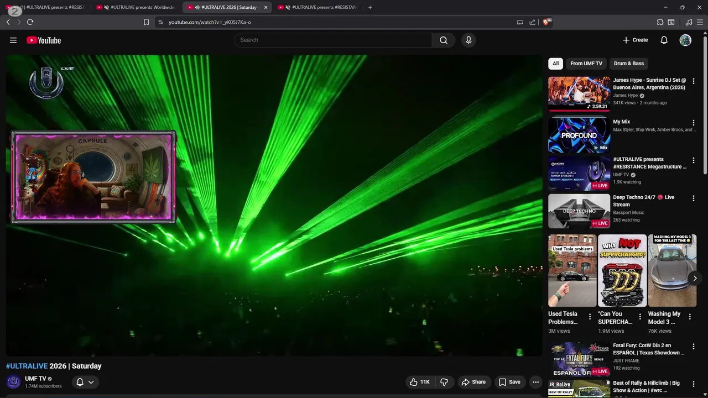708x398 pixels.
Task: Open James Hype Sunrise DJ Set title
Action: 649,83
